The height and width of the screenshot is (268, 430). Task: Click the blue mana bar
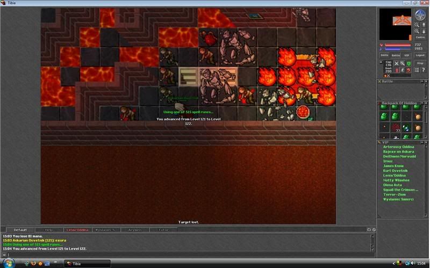(398, 48)
